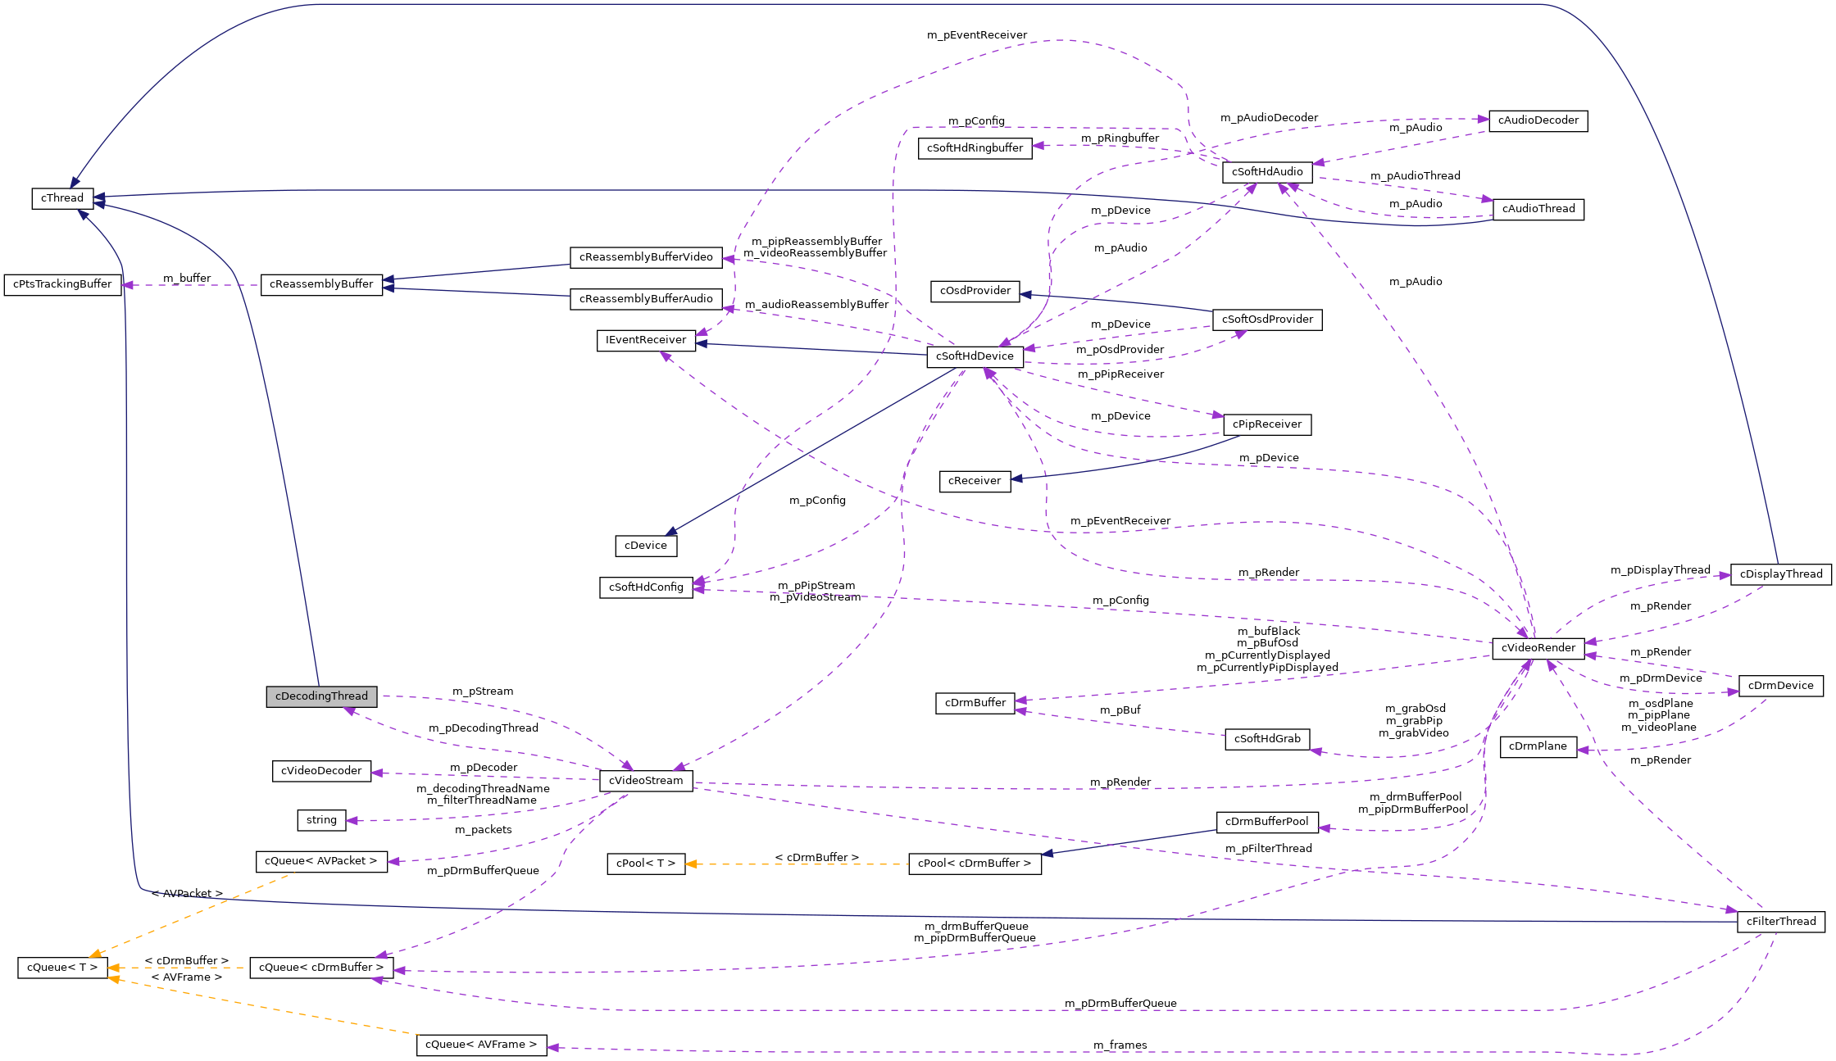Select the cSoftHdDevice node

[976, 356]
